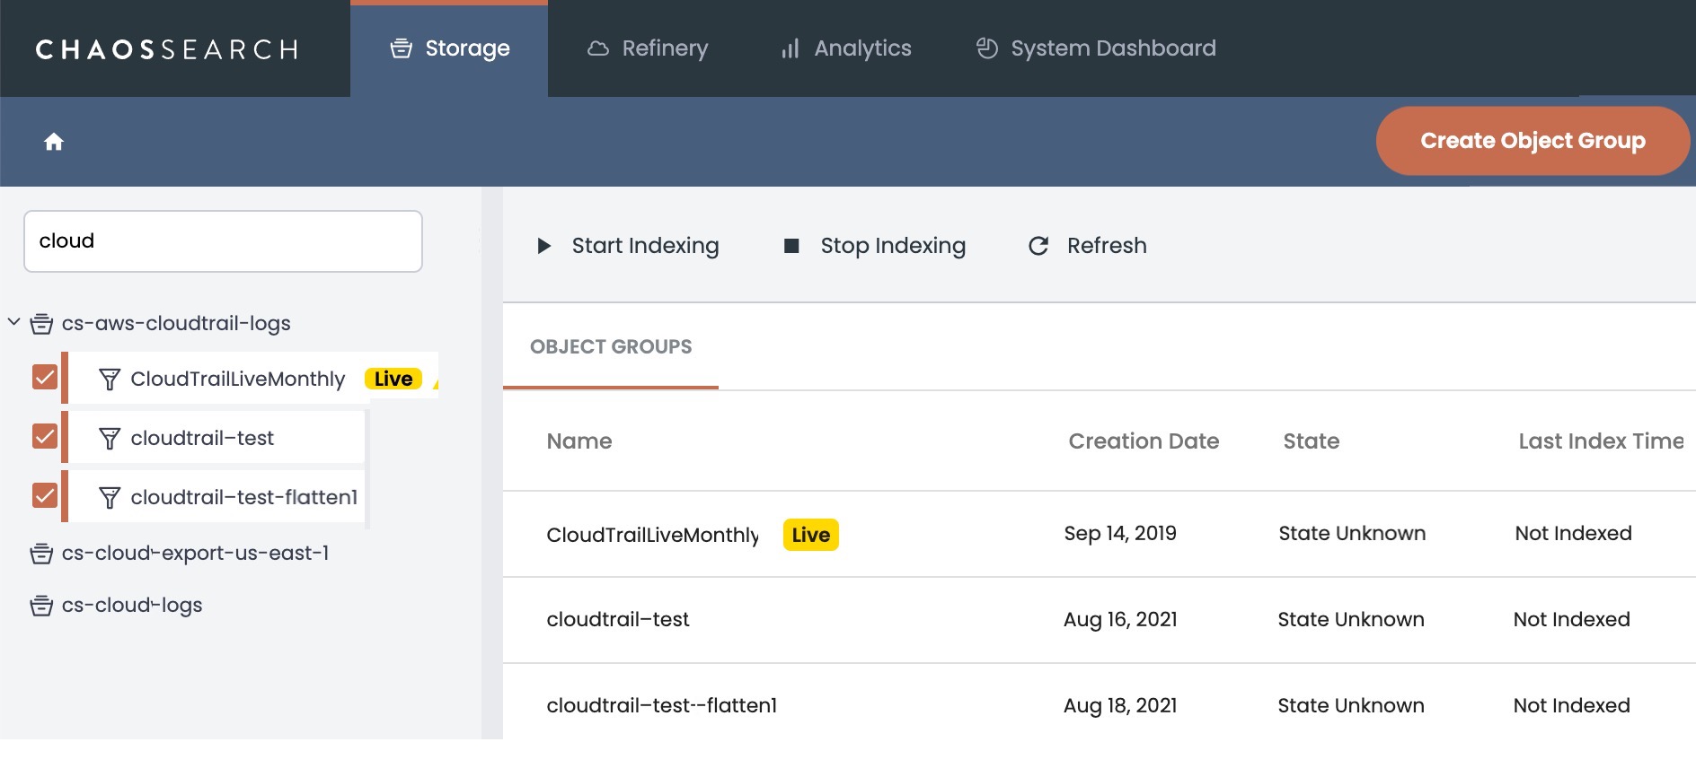The height and width of the screenshot is (777, 1696).
Task: Select the Object Groups tab
Action: pos(611,347)
